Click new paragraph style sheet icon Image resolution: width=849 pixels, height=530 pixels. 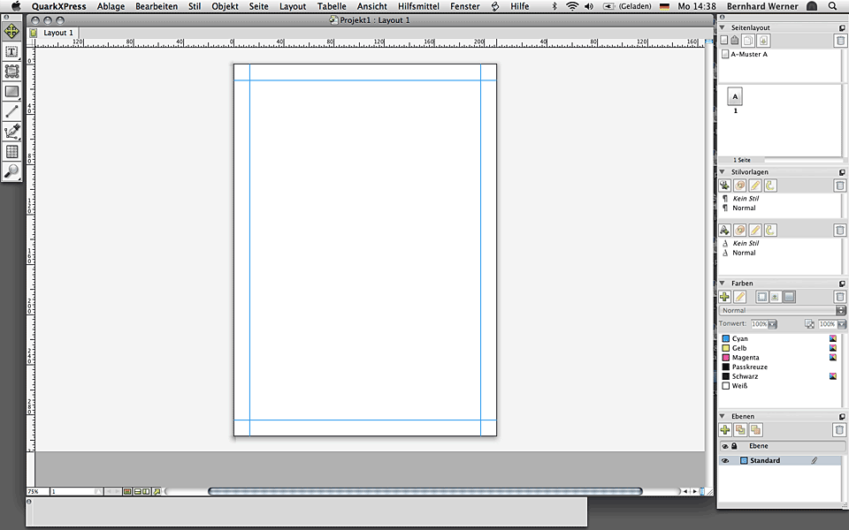[724, 185]
